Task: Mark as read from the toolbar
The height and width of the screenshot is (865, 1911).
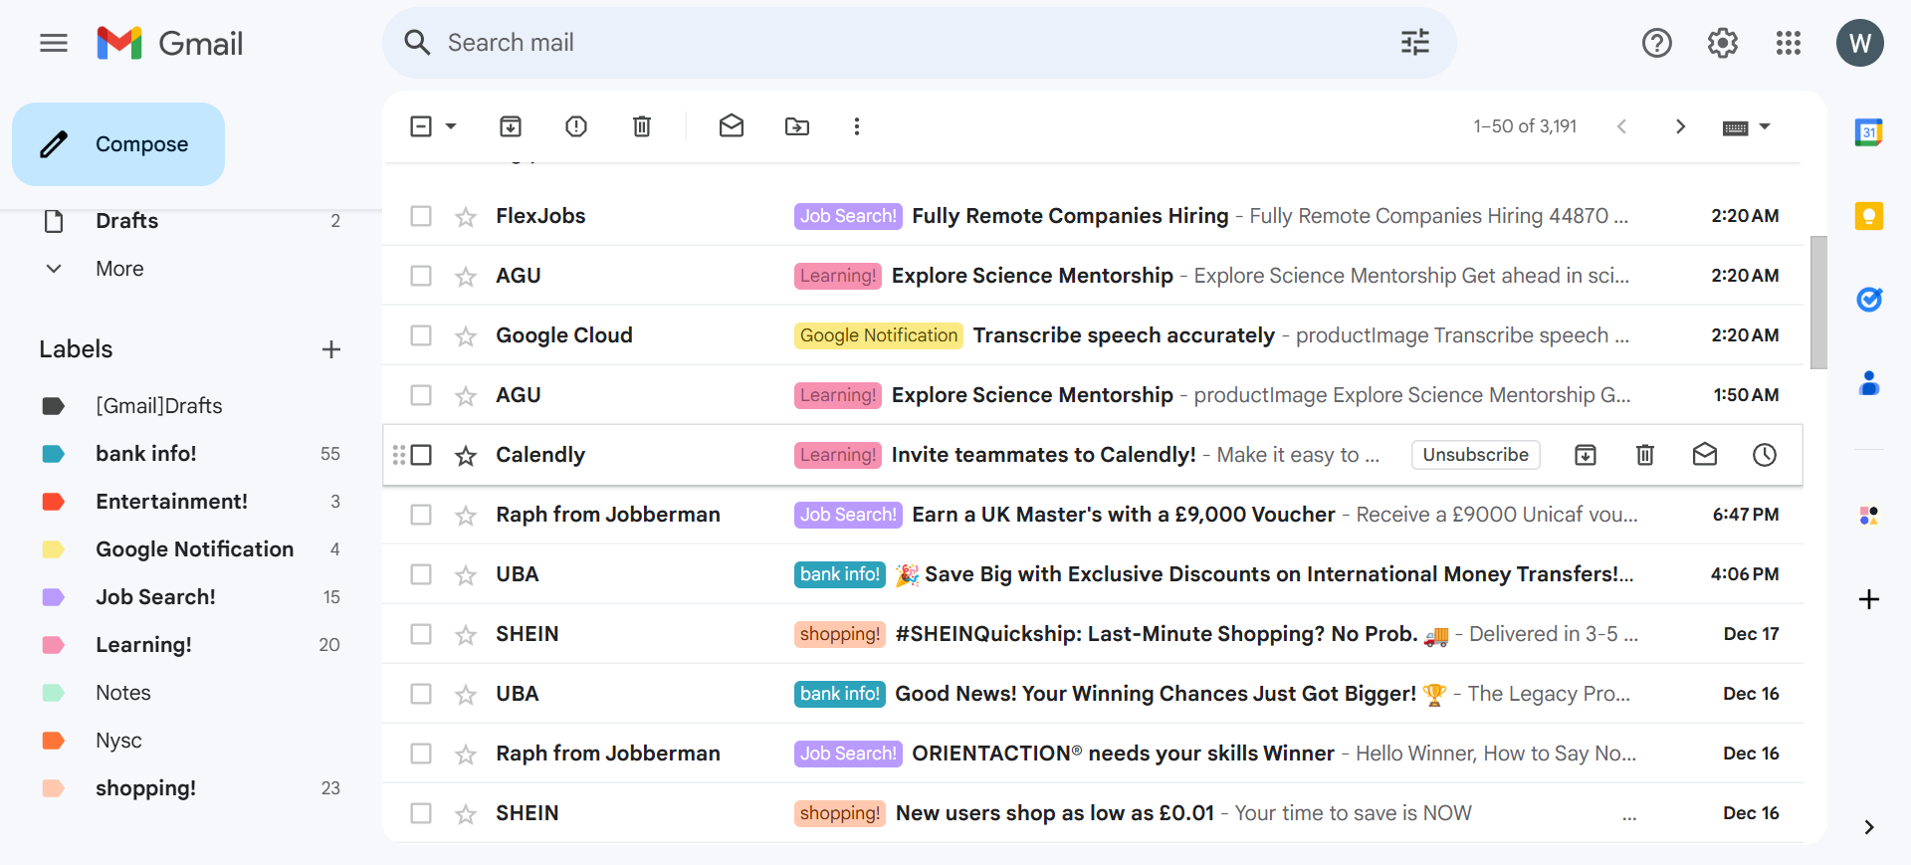Action: (732, 126)
